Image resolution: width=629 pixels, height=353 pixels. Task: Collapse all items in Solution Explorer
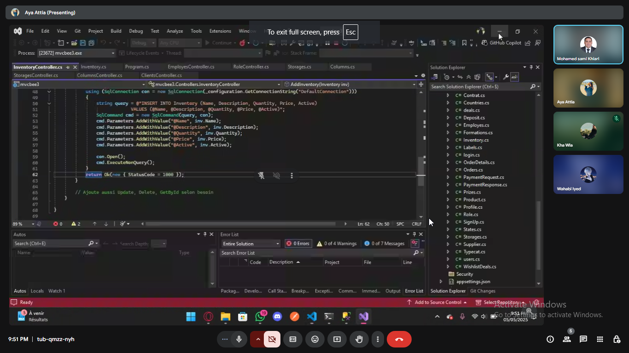coord(468,77)
